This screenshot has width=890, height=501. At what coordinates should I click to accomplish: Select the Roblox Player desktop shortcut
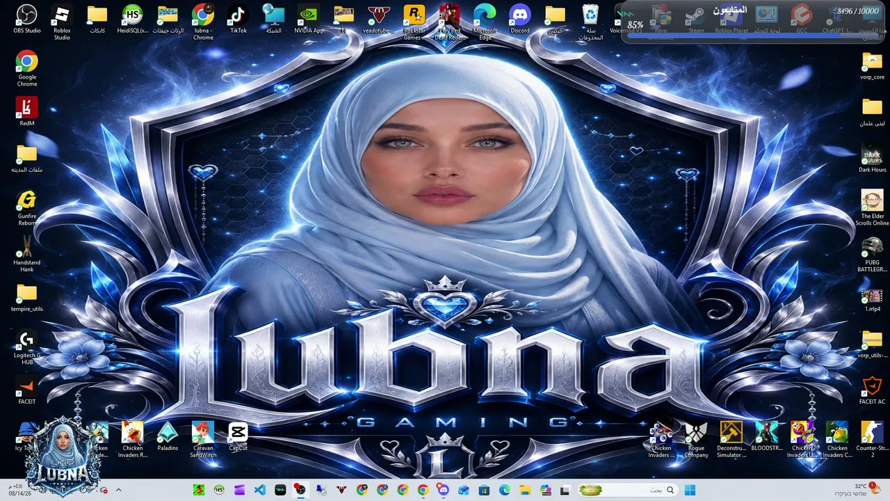click(x=731, y=19)
